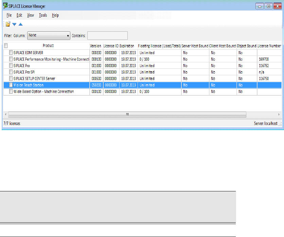Image resolution: width=284 pixels, height=237 pixels.
Task: Sort by the License ID column header
Action: (x=111, y=46)
